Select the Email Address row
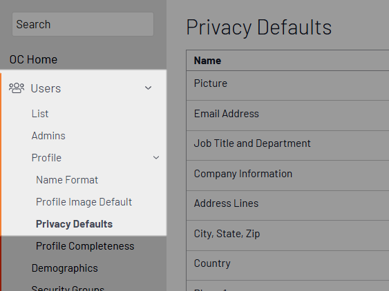 (x=287, y=116)
